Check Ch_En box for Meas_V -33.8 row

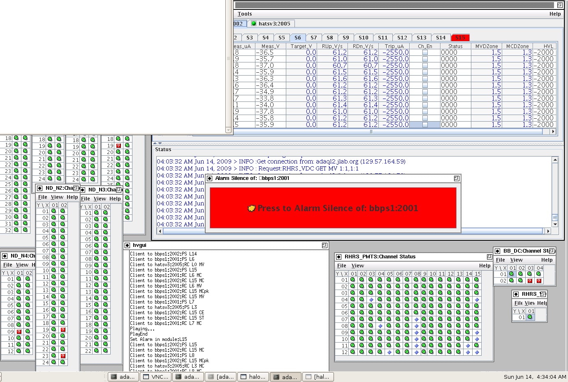[x=425, y=99]
